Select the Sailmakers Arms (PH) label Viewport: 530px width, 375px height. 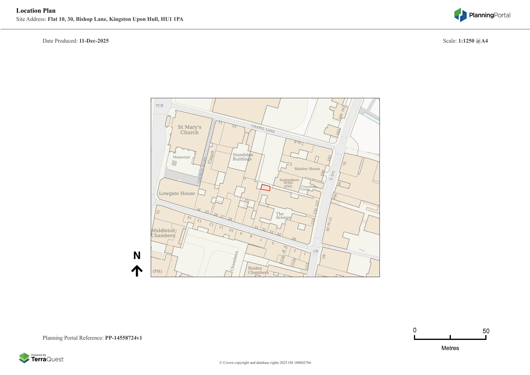[x=289, y=183]
